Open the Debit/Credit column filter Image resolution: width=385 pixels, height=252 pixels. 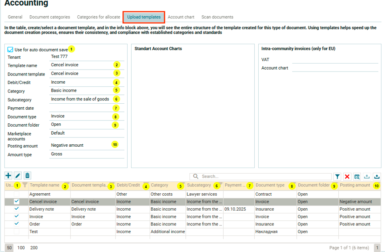146,184
